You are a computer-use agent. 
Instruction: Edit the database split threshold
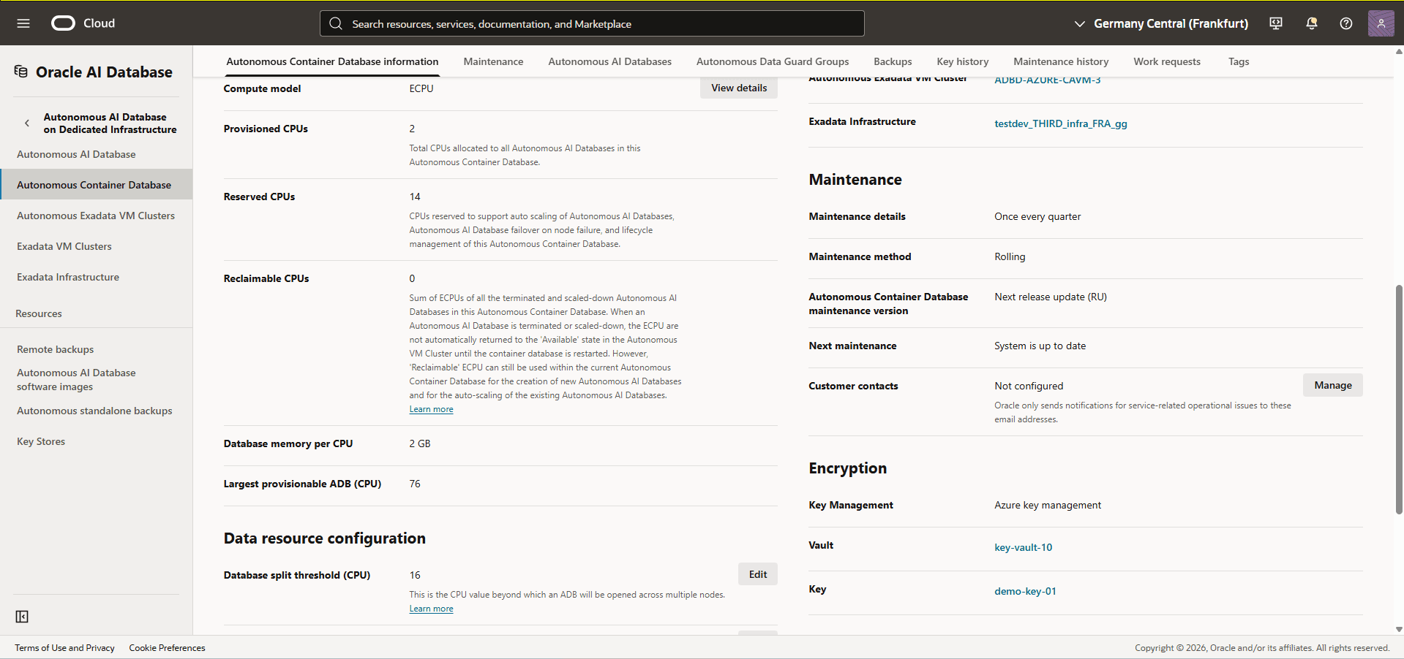(x=758, y=574)
